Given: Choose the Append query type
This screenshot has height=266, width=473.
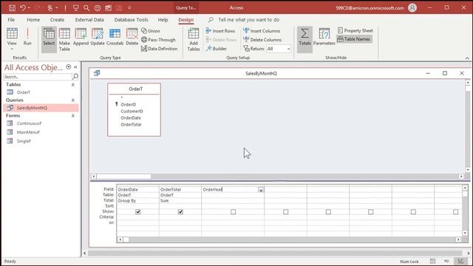Looking at the screenshot, I should tap(81, 37).
